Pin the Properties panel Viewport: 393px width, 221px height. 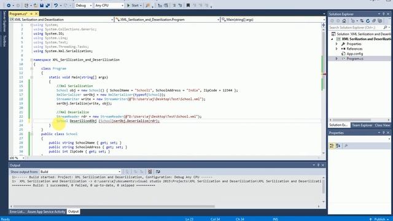[383, 133]
